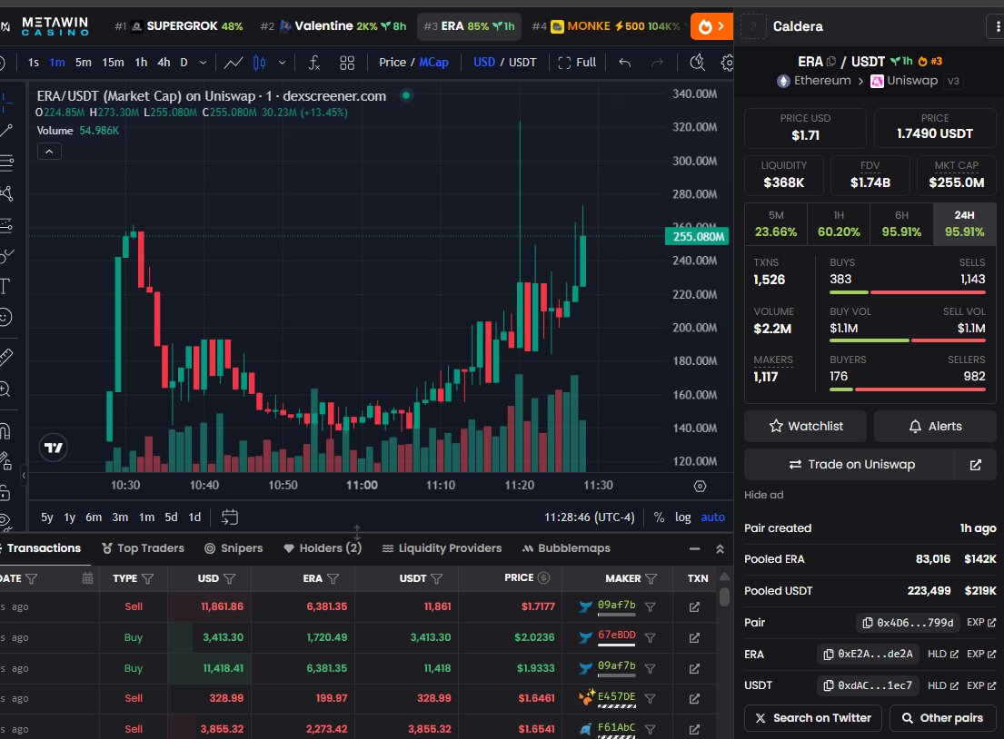Open transaction link for 11,861.86 sell row

(694, 606)
